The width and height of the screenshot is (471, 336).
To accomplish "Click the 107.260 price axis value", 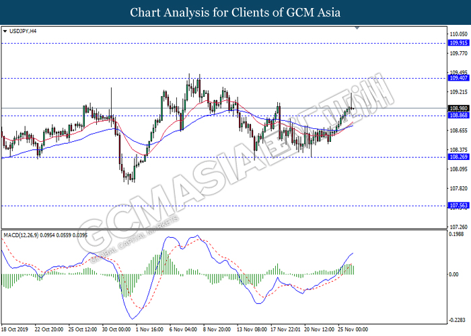I will pos(458,227).
